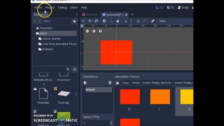224x126 pixels.
Task: Click the Paste frame button
Action: tap(136, 83)
